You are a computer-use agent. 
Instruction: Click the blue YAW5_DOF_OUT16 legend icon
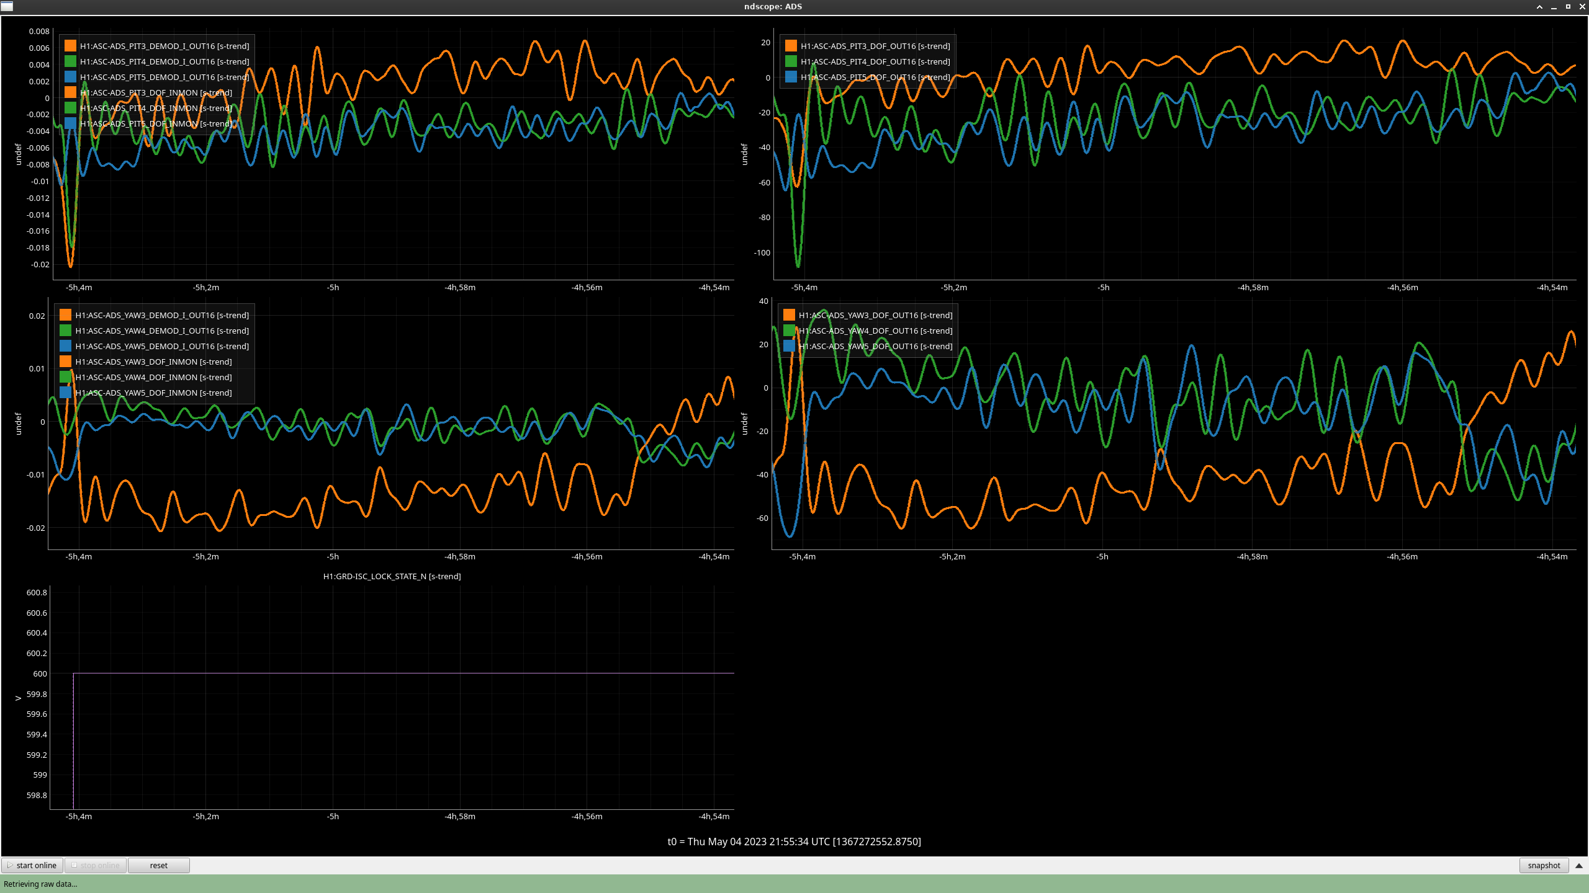(x=789, y=346)
